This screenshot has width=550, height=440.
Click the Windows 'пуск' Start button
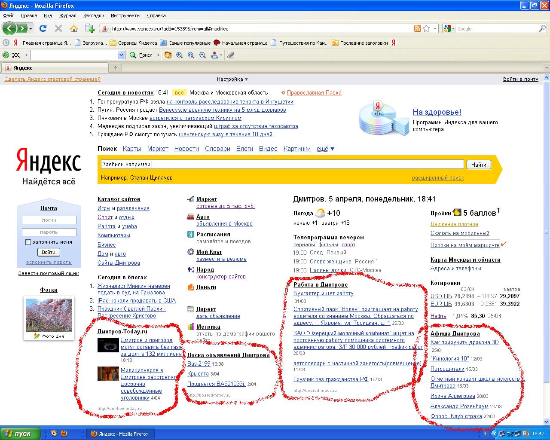coord(21,434)
